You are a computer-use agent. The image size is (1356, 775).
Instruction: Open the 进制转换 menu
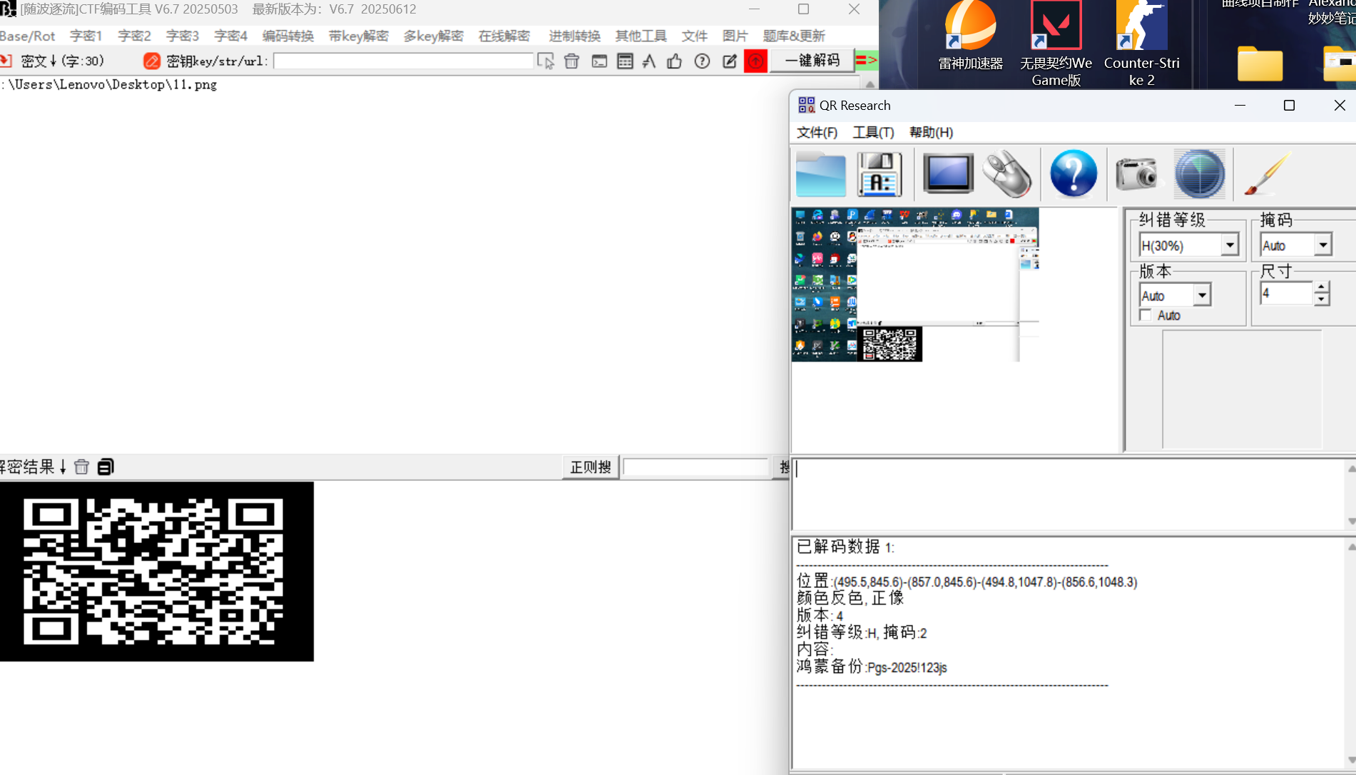click(575, 36)
